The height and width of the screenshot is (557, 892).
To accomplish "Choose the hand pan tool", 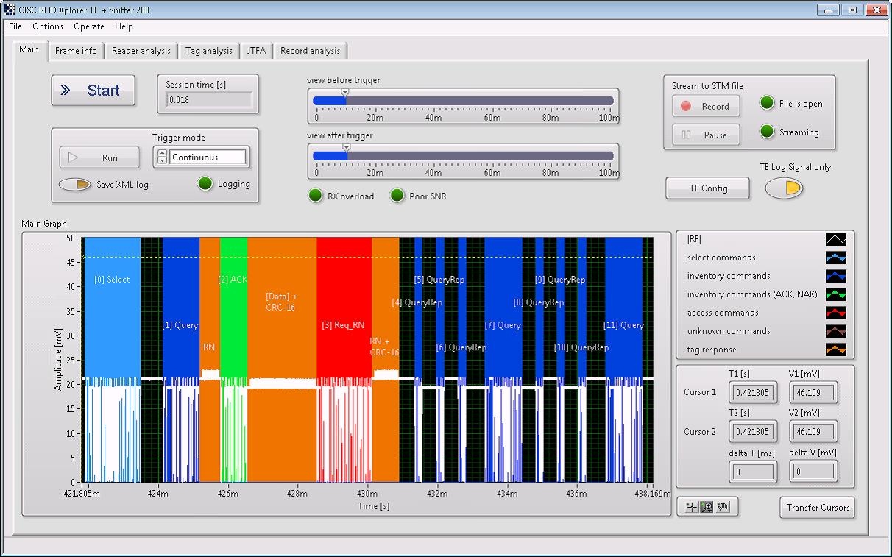I will point(722,507).
